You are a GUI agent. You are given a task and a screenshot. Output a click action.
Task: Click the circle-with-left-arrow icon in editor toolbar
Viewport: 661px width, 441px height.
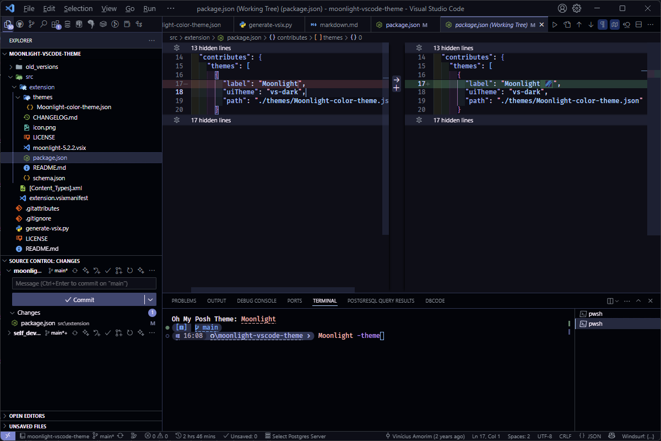click(x=627, y=25)
